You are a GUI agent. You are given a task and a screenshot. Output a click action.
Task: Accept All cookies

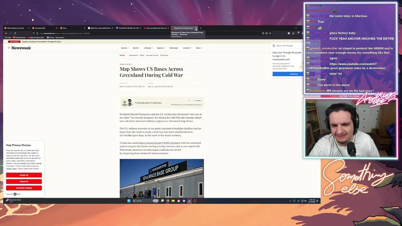click(24, 175)
